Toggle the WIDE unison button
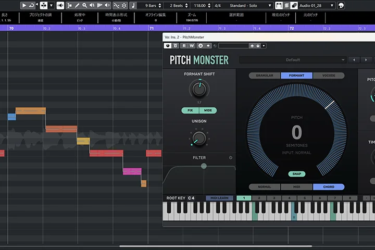375x250 pixels. click(x=208, y=110)
